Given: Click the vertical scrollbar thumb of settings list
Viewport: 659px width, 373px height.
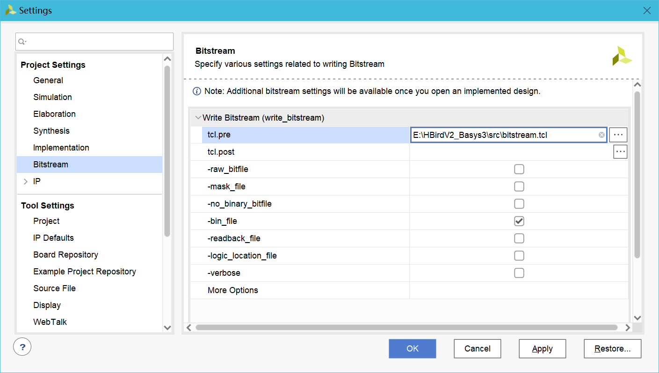Looking at the screenshot, I should coord(167,151).
